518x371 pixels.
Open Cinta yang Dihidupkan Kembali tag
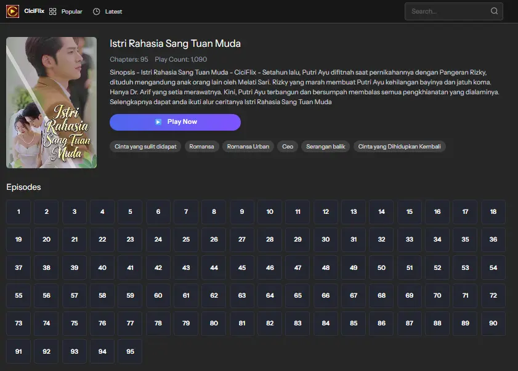399,147
